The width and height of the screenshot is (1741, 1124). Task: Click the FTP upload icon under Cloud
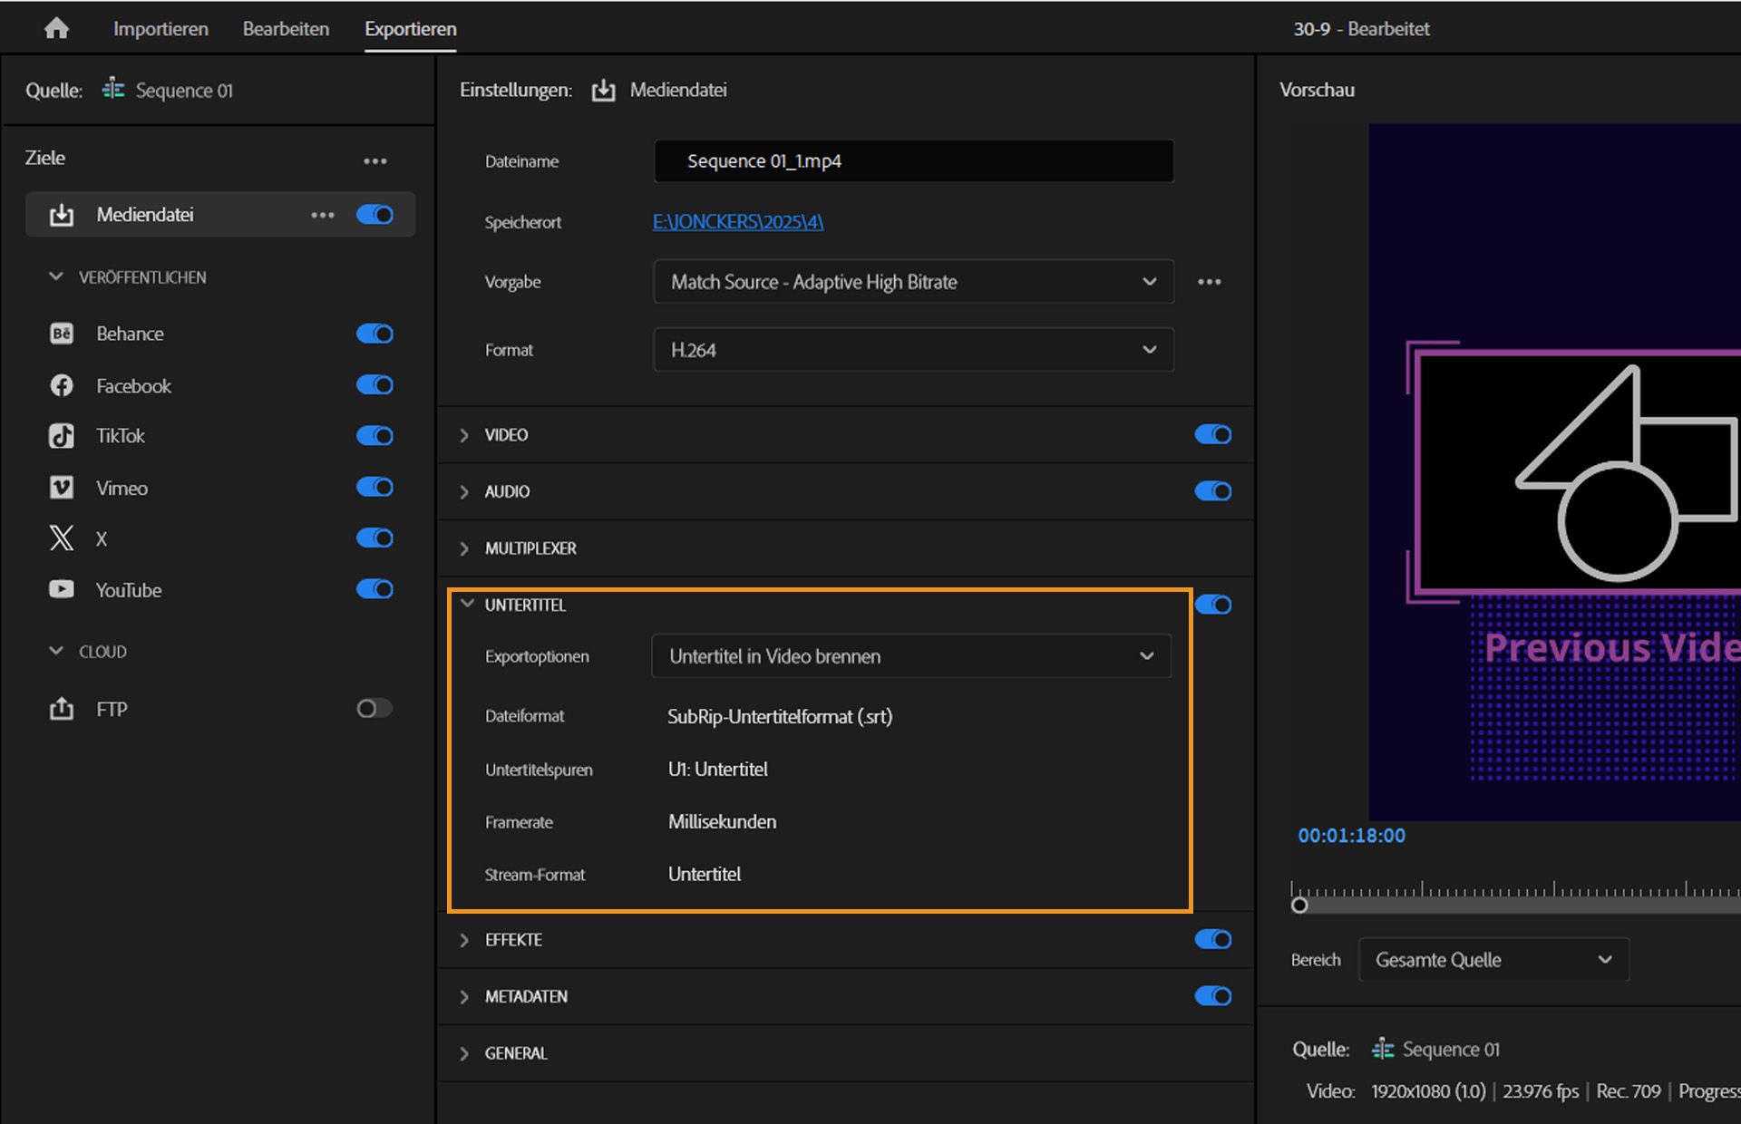pos(61,708)
